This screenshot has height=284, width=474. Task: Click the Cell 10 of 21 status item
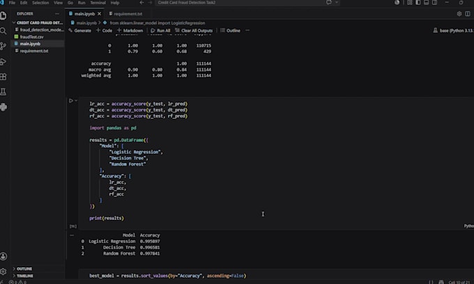point(459,282)
